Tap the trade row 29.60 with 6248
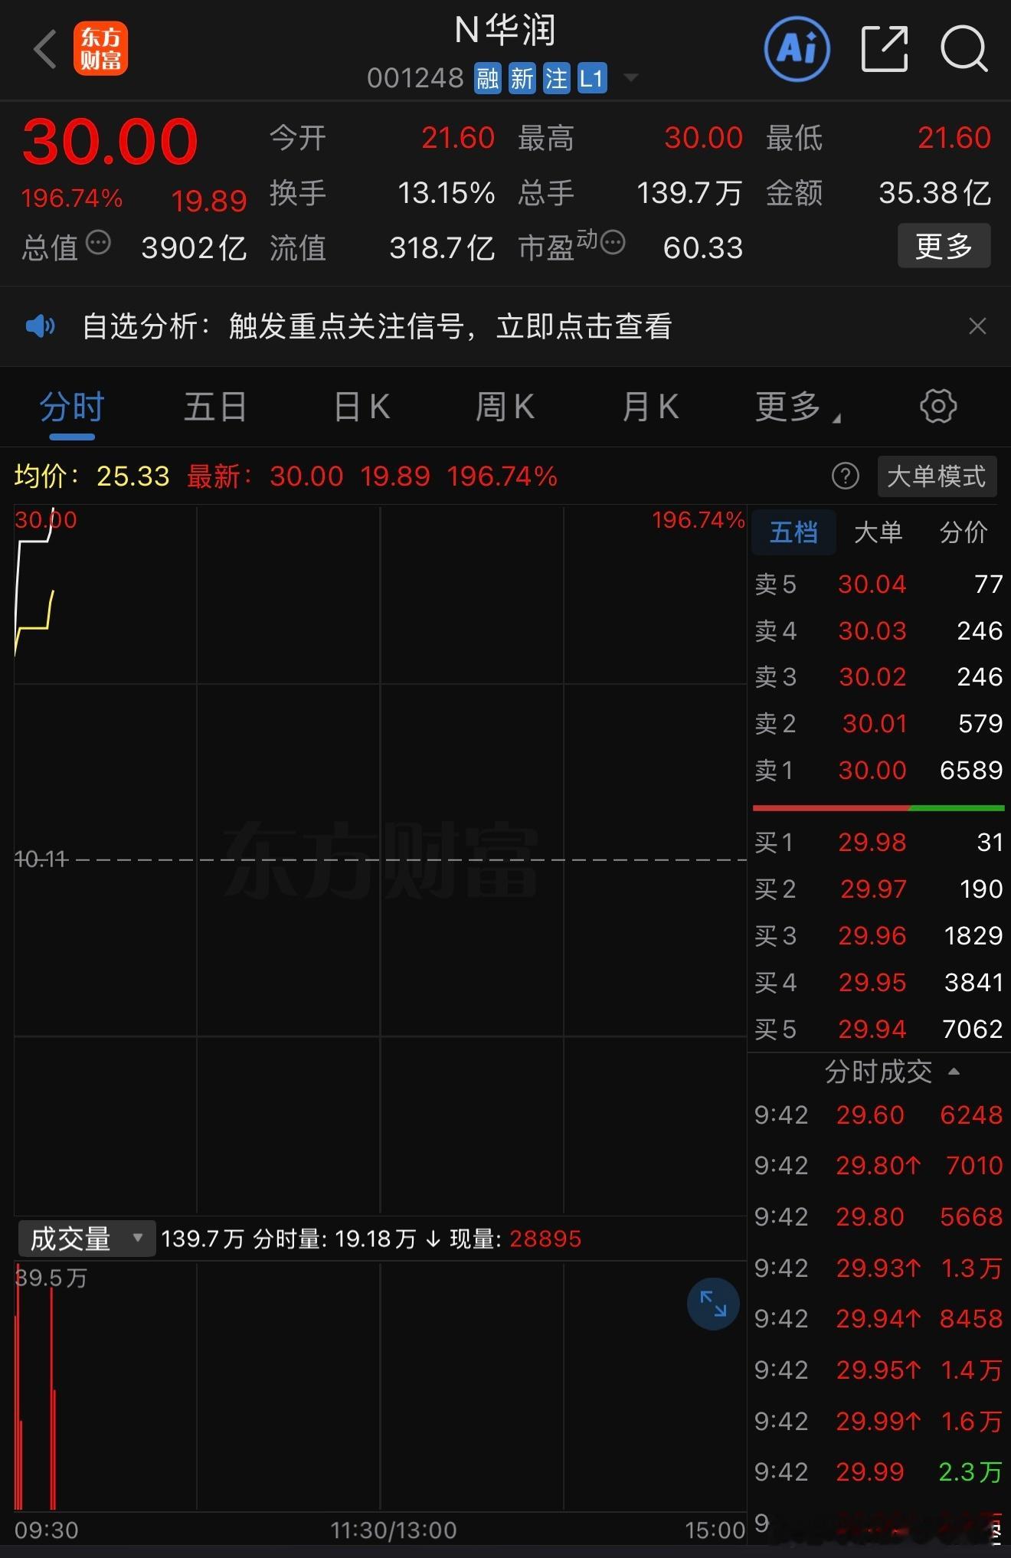Screen dimensions: 1011x1558 tap(878, 1115)
